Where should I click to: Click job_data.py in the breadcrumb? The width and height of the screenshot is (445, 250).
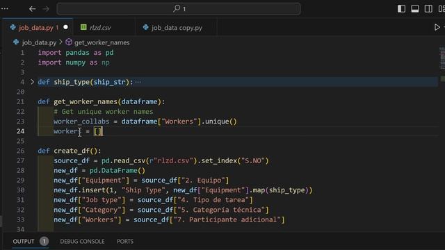coord(39,42)
